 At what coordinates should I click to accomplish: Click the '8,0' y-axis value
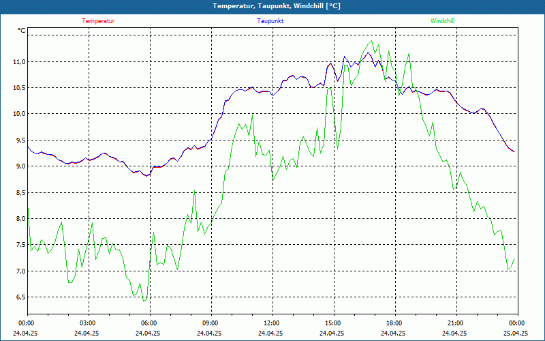(x=21, y=218)
